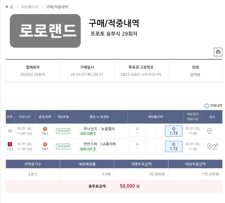Screen dimensions: 225x203
Task: Click 샌안스퍼 : LA클리퍼 match title
Action: 99,144
